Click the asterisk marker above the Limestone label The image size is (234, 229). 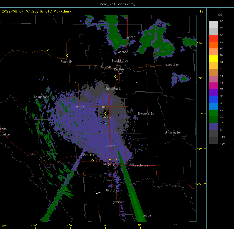pyautogui.click(x=42, y=94)
